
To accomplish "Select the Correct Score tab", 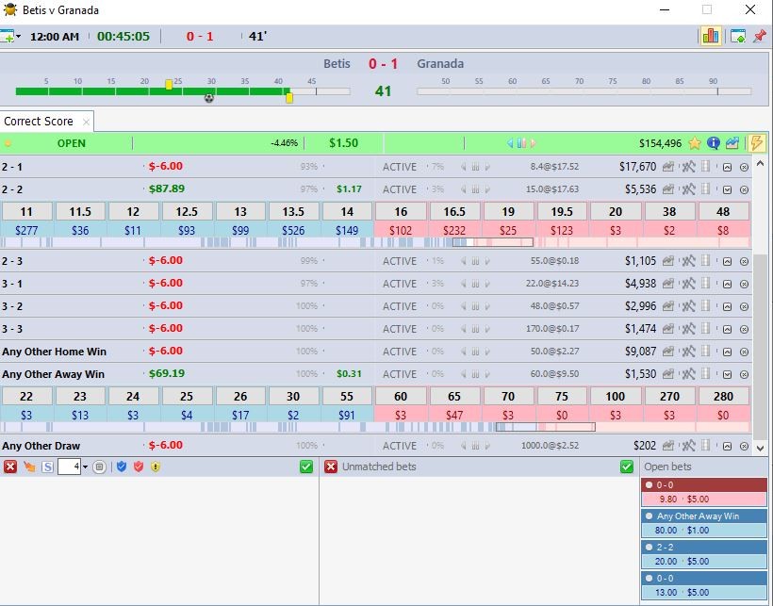I will 39,122.
